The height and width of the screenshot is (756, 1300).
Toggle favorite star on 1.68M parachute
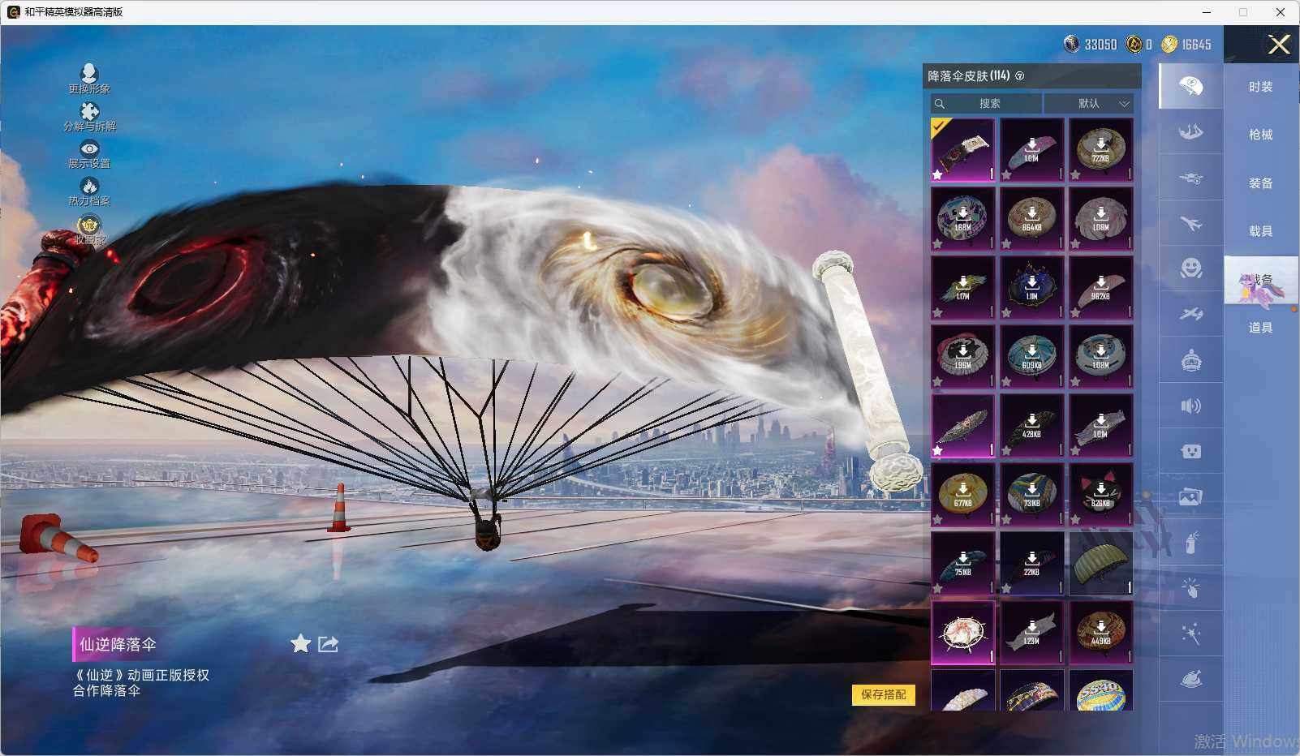coord(938,243)
